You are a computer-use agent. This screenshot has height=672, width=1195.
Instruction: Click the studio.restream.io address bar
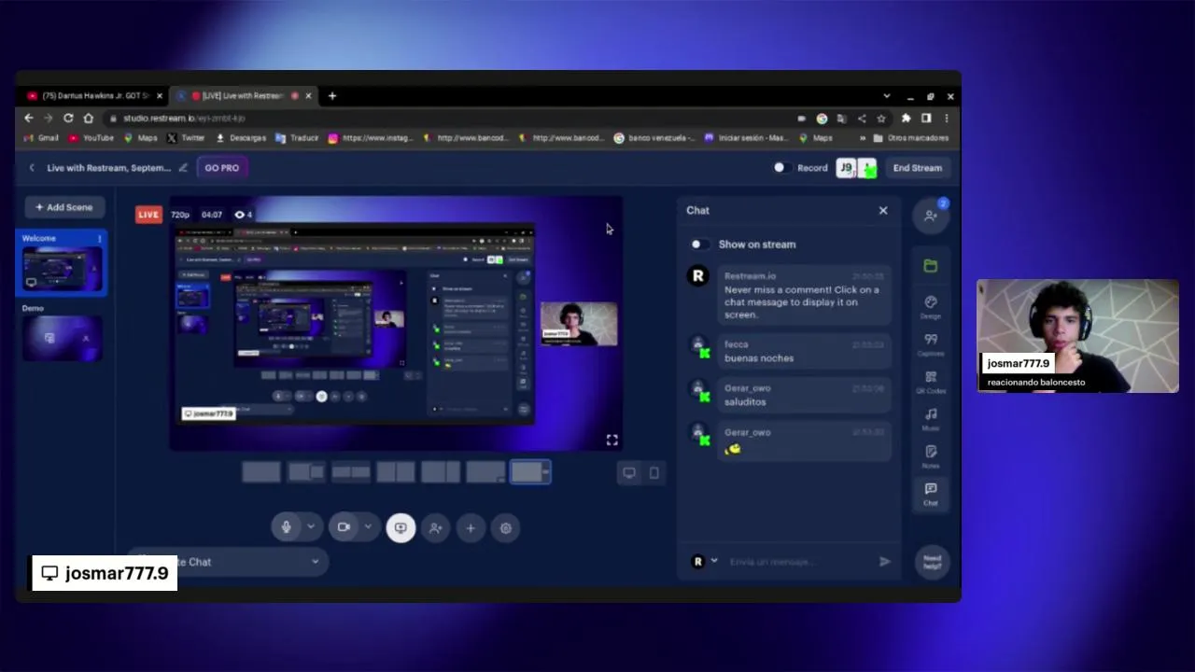point(446,119)
